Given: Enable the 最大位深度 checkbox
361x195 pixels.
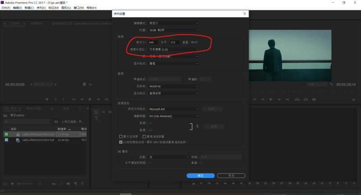Looking at the screenshot, I should pos(121,136).
